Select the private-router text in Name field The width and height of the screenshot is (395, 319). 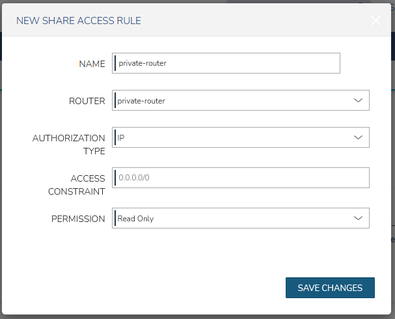[x=143, y=63]
